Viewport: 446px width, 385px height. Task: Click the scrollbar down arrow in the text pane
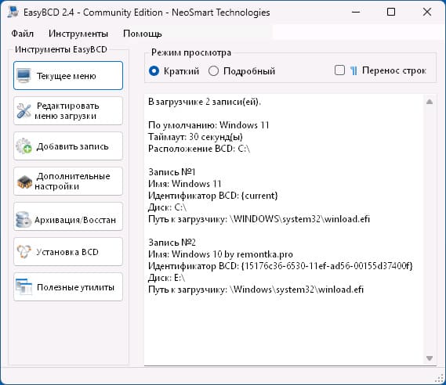(x=430, y=358)
